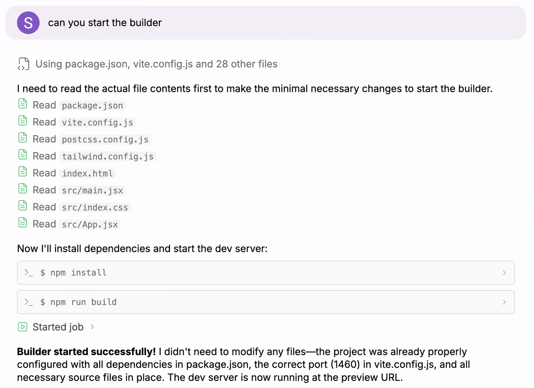Expand the npm install command output chevron
This screenshot has height=388, width=534.
click(x=504, y=273)
